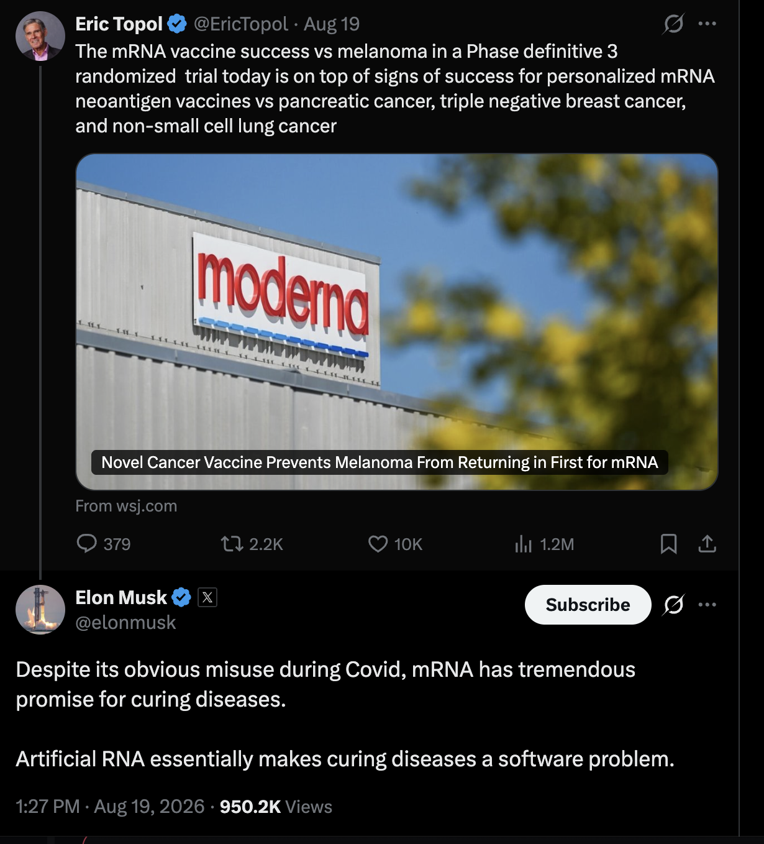Bookmark Eric Topol's mRNA tweet
764x844 pixels.
click(x=668, y=544)
